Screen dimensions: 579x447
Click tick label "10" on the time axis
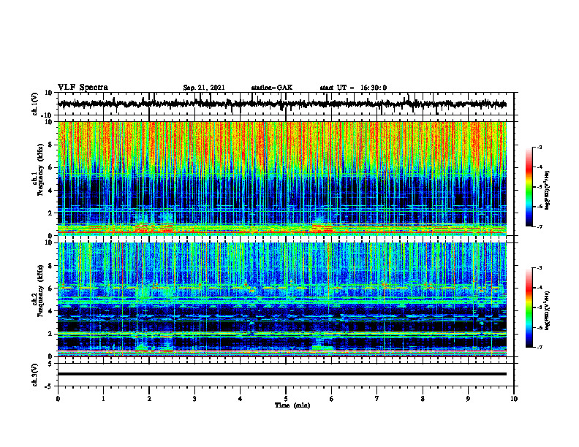[514, 399]
